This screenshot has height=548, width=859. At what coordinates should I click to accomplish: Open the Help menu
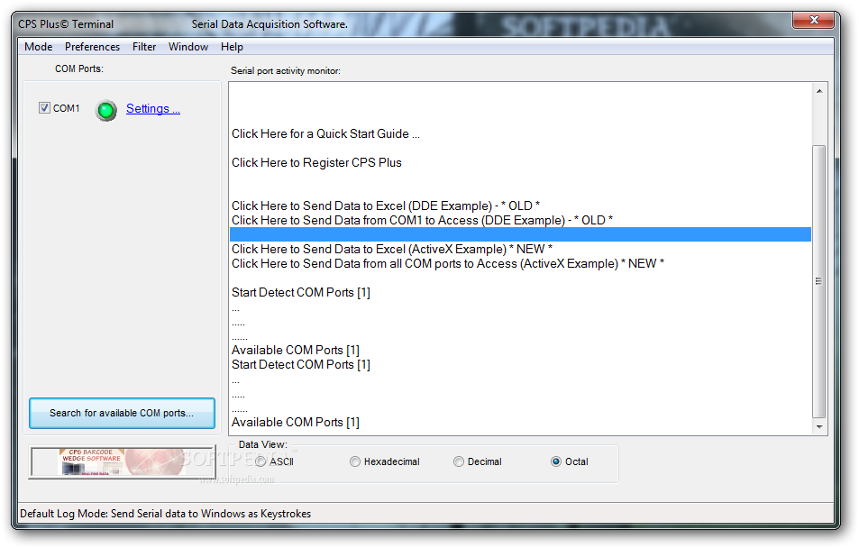[x=232, y=47]
